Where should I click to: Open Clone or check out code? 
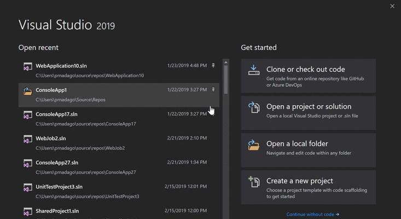tap(308, 76)
